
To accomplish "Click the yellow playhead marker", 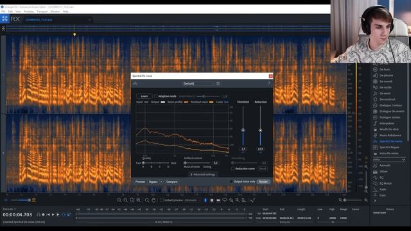I will point(74,35).
